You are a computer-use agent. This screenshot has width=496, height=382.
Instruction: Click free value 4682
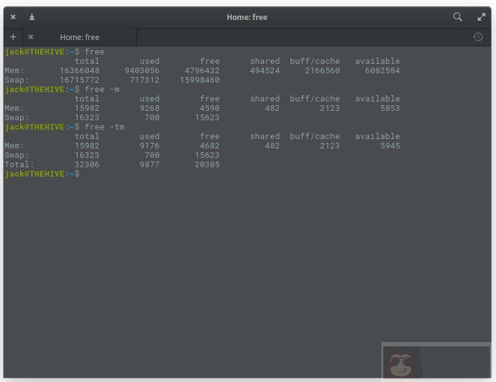[210, 146]
